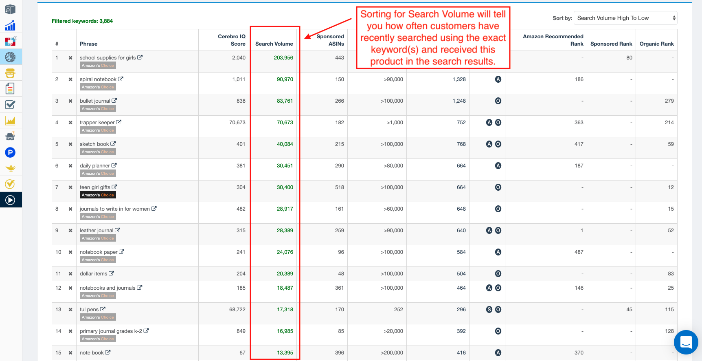The height and width of the screenshot is (361, 702).
Task: Open the Keyword Tracker area-chart icon
Action: pyautogui.click(x=10, y=121)
